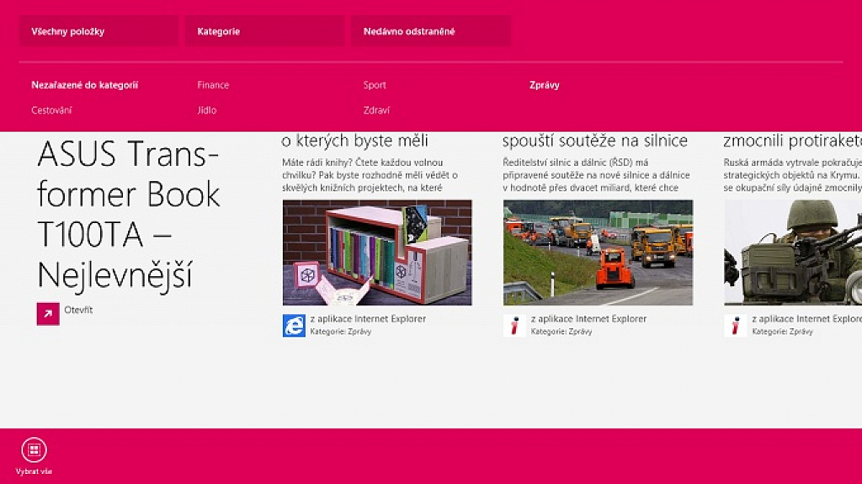Click source icon under road trucks article
This screenshot has width=862, height=484.
tap(514, 326)
